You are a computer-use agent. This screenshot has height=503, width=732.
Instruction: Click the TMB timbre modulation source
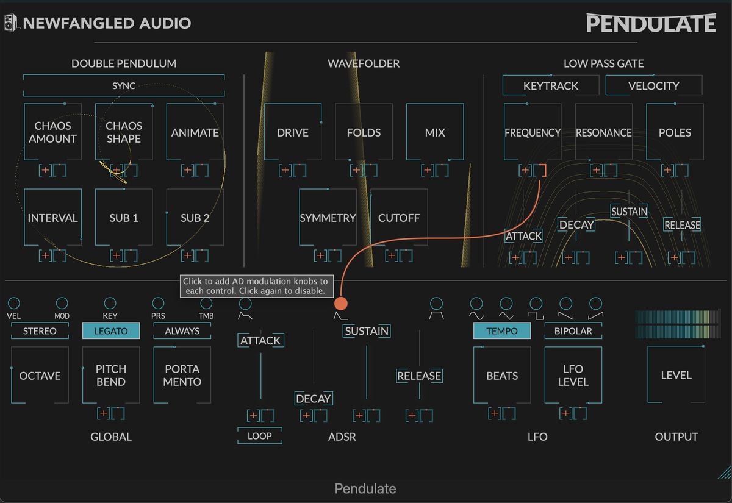tap(206, 303)
